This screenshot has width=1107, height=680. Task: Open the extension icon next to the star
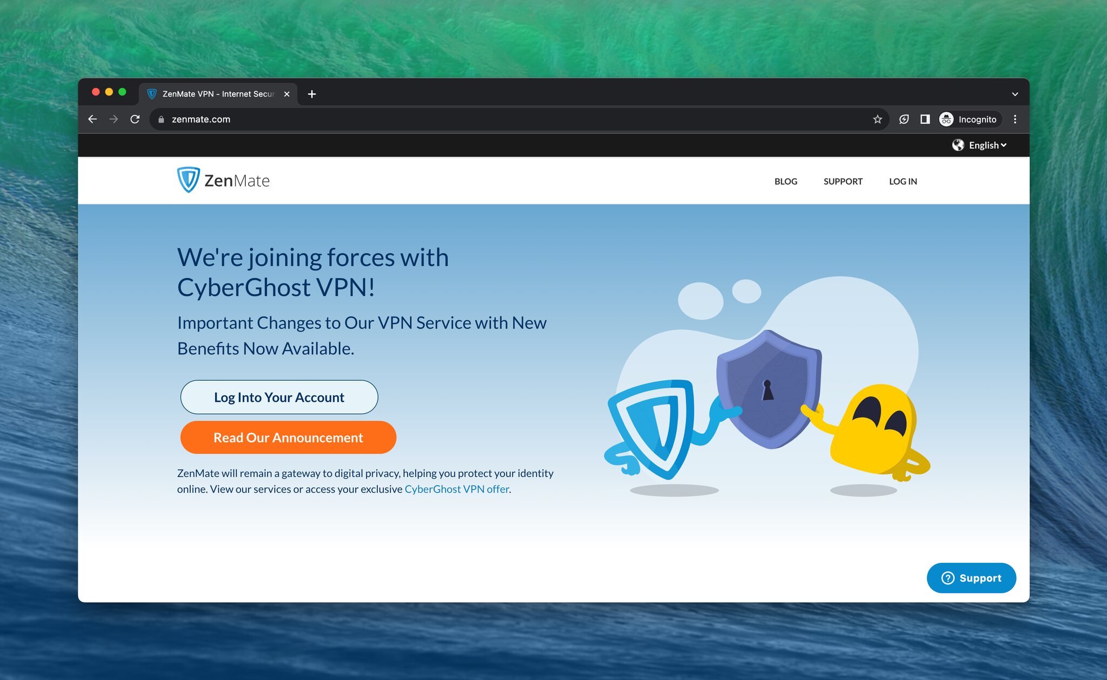(904, 119)
